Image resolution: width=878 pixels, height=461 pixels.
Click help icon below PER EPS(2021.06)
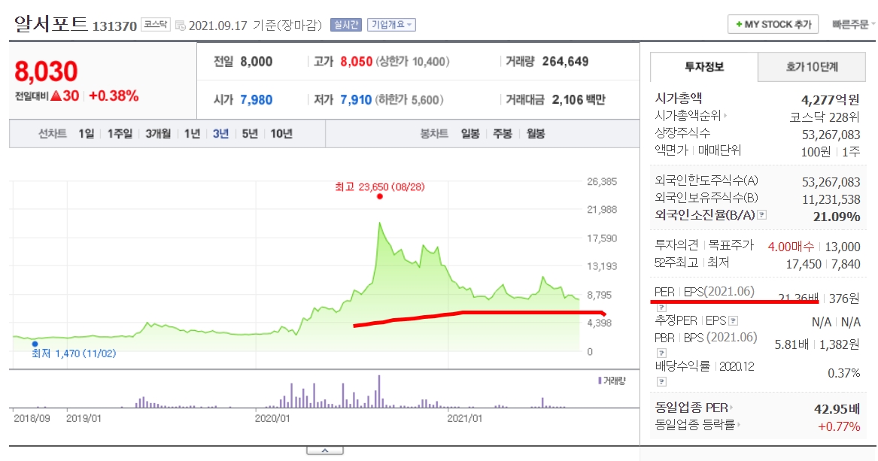tap(661, 307)
